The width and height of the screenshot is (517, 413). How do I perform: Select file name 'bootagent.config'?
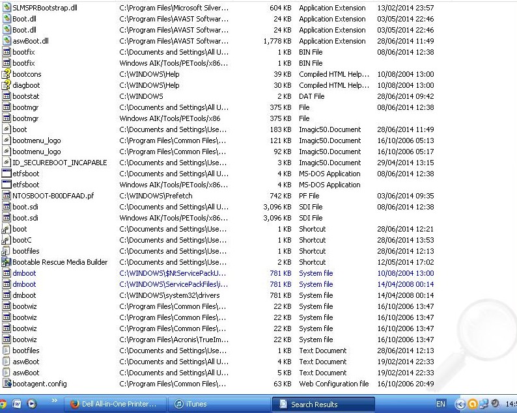(40, 384)
